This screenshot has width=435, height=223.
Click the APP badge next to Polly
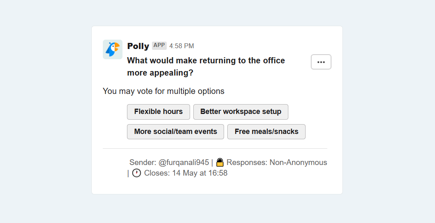[x=159, y=46]
